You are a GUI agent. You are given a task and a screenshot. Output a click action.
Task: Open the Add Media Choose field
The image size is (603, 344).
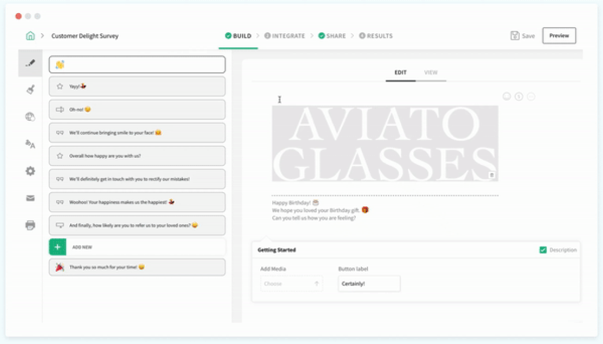291,284
